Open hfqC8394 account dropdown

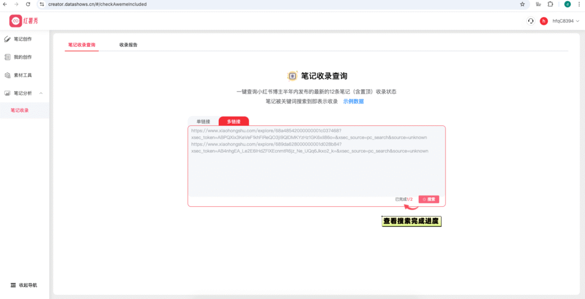[x=566, y=21]
